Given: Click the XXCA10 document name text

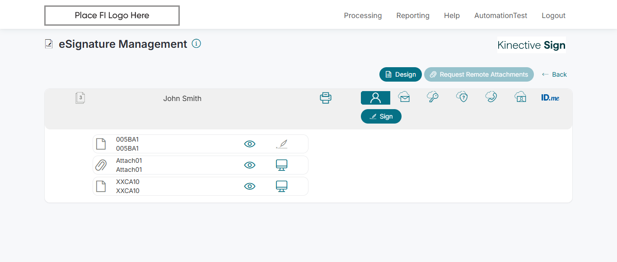Looking at the screenshot, I should point(128,186).
